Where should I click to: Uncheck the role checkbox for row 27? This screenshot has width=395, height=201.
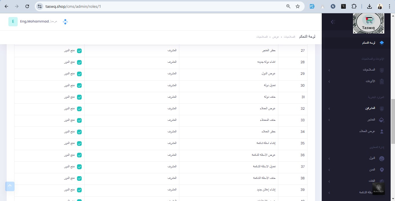79,51
